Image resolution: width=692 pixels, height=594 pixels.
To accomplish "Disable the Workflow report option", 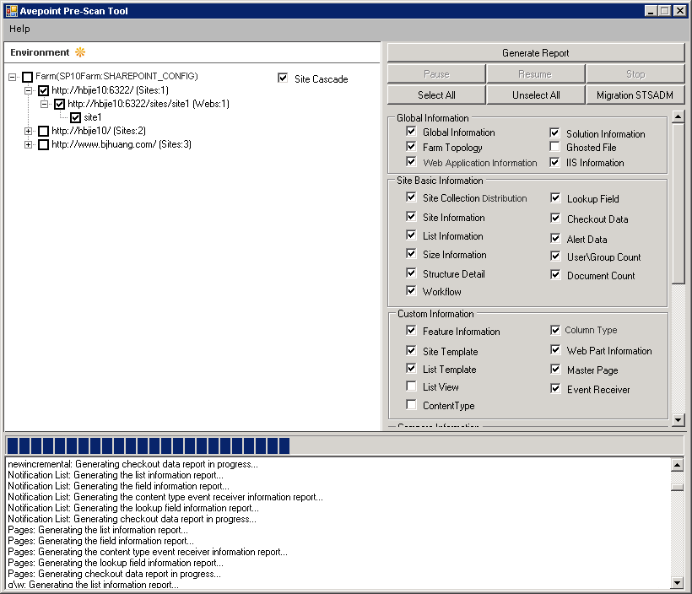I will pyautogui.click(x=411, y=292).
